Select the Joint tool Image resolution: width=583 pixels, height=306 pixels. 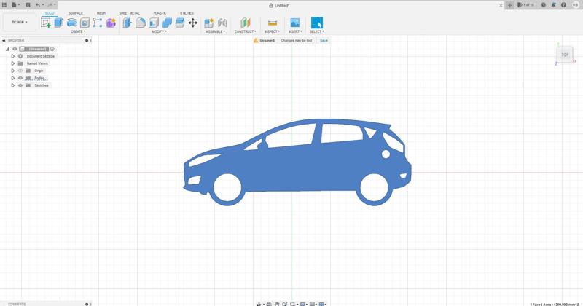click(222, 23)
